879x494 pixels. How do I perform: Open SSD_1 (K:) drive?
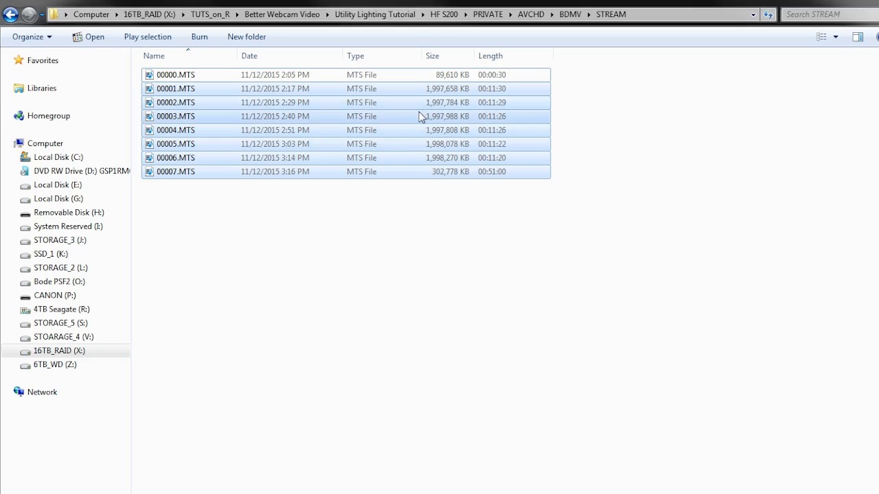51,254
